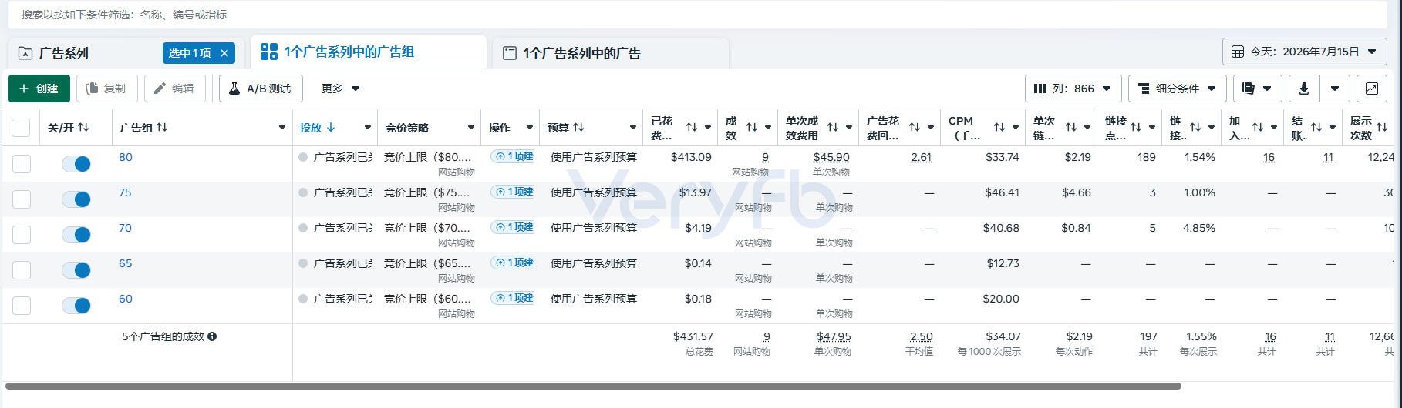Click the 编辑 button
This screenshot has width=1402, height=408.
[x=175, y=89]
